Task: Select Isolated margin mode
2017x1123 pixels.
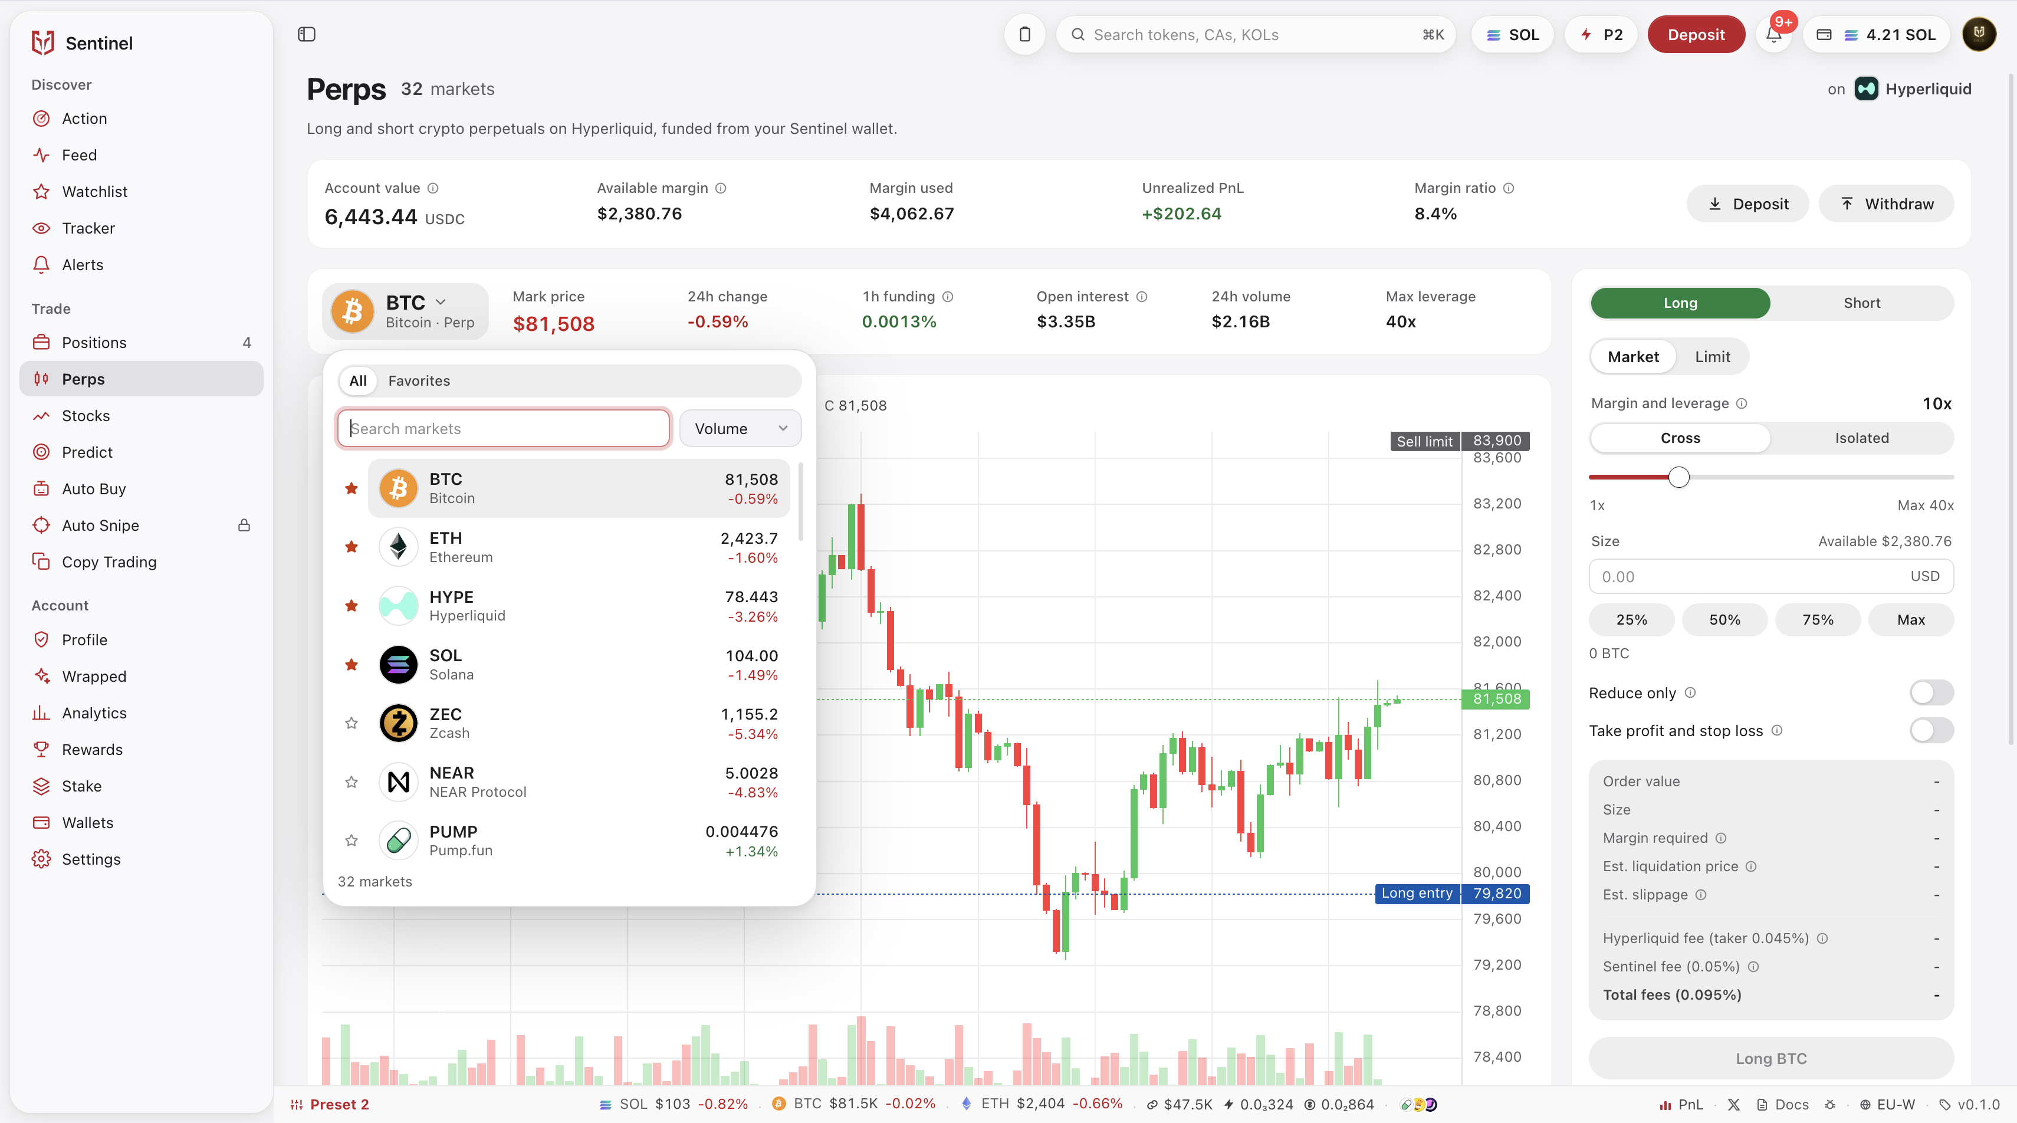Action: tap(1861, 439)
